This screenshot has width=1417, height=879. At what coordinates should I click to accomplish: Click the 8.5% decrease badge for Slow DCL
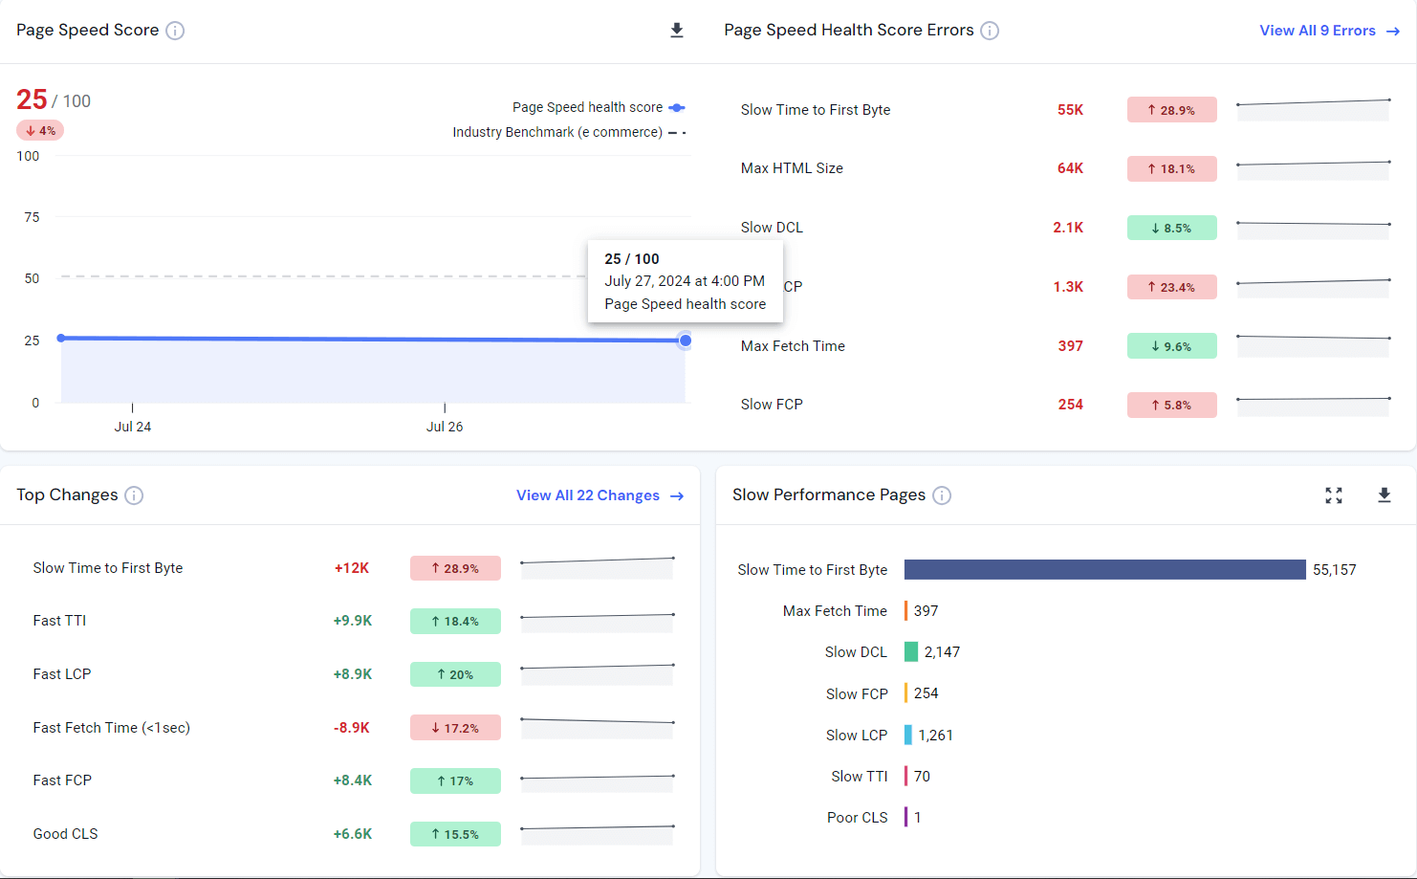coord(1171,228)
